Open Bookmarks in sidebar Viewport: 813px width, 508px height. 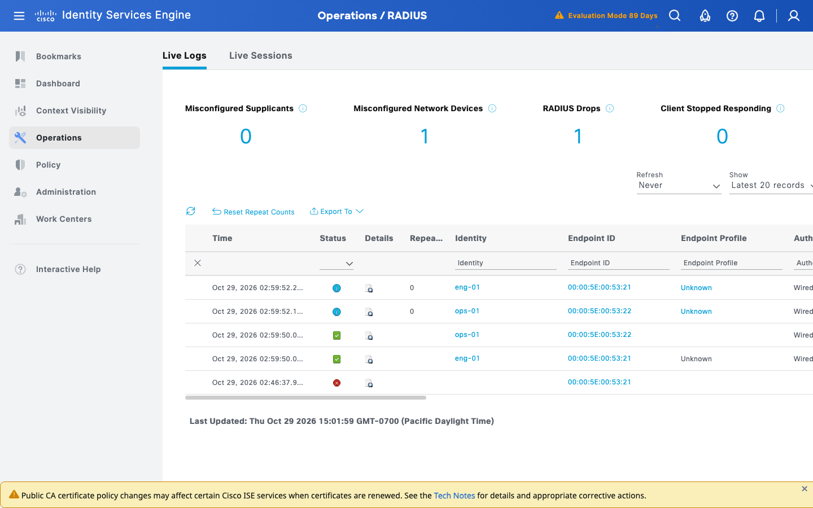pos(75,56)
